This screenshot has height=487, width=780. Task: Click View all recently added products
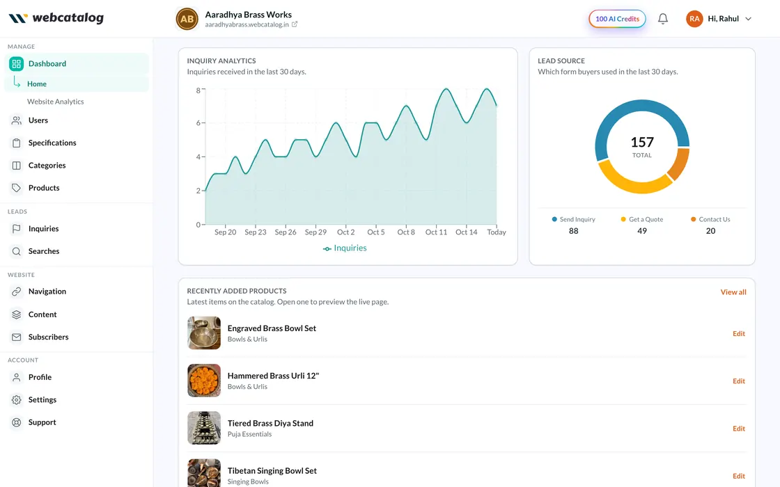[x=733, y=292]
